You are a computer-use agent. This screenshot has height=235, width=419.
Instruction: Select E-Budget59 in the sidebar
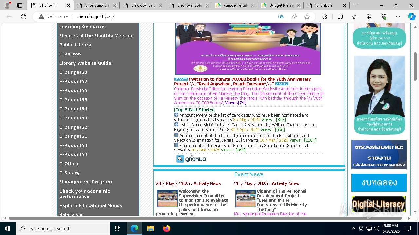pyautogui.click(x=73, y=155)
